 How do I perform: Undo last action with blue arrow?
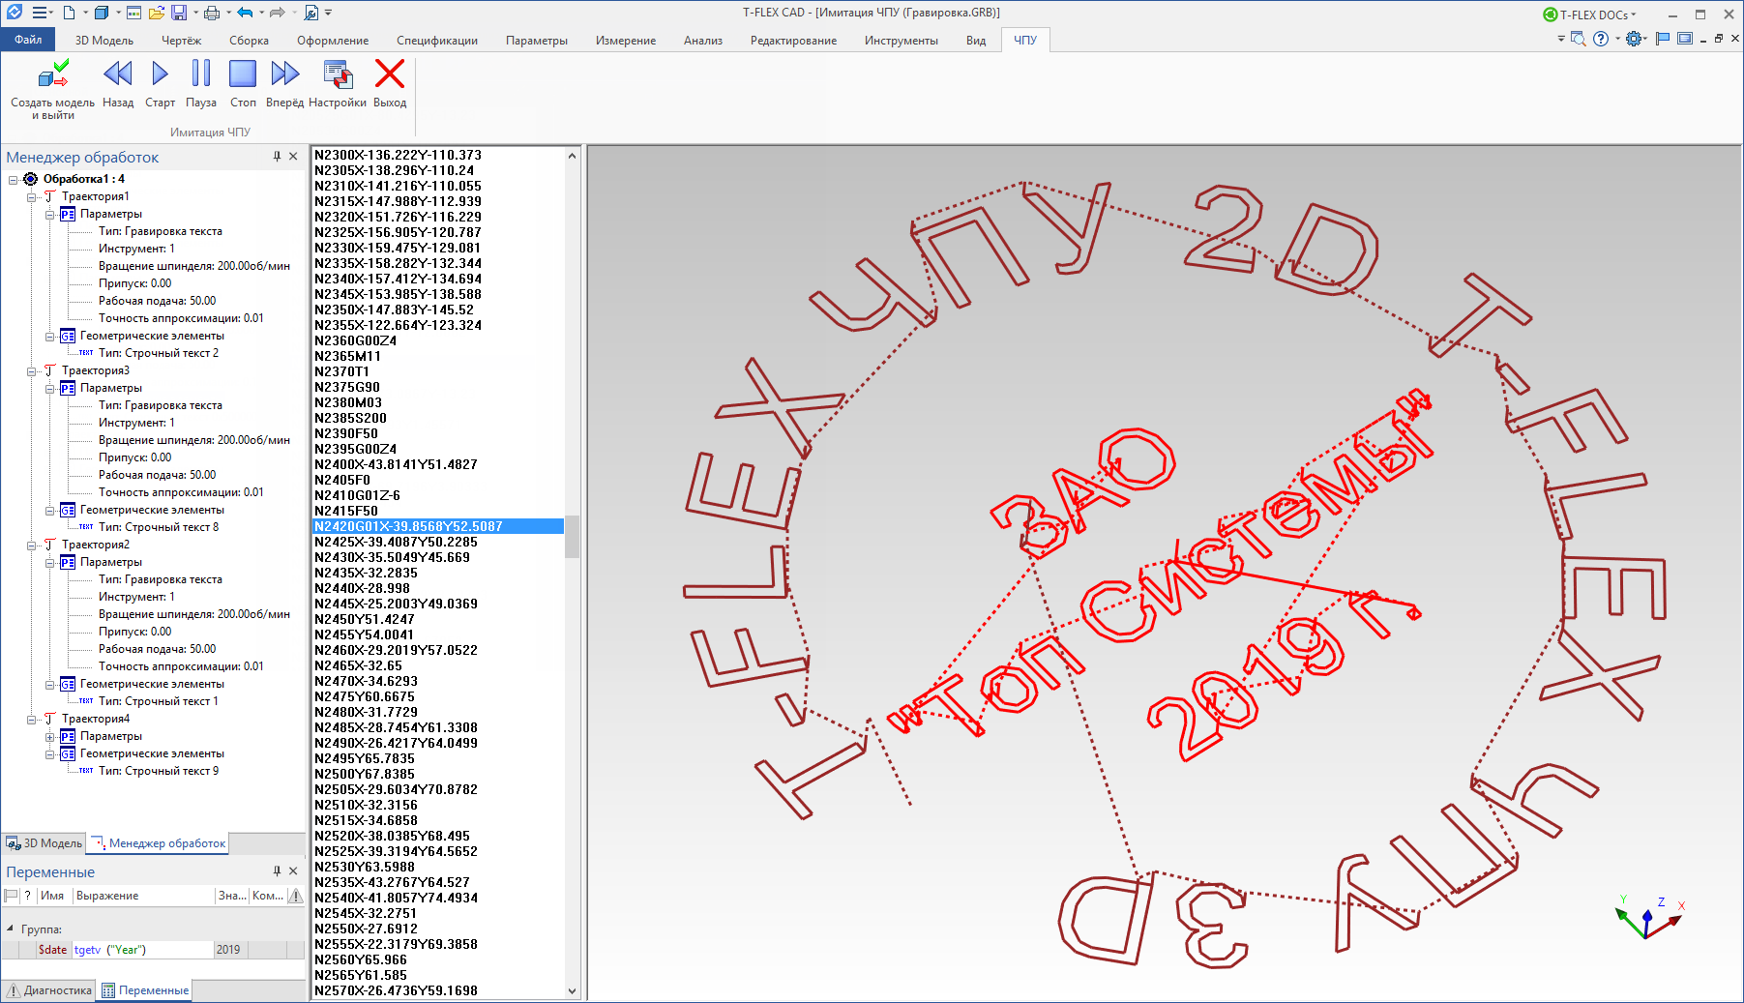pyautogui.click(x=245, y=13)
